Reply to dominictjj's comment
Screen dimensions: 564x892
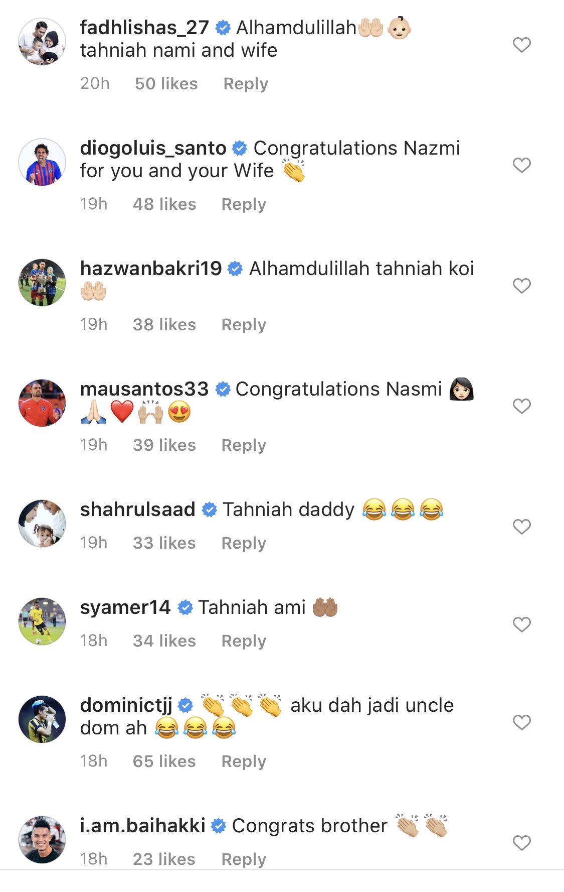[244, 761]
